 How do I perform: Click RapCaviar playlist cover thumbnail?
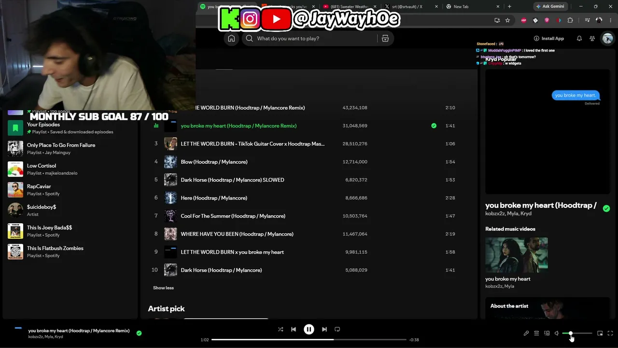pyautogui.click(x=15, y=190)
